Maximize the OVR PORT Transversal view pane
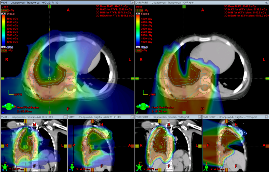269x172 pixels. (x=267, y=3)
